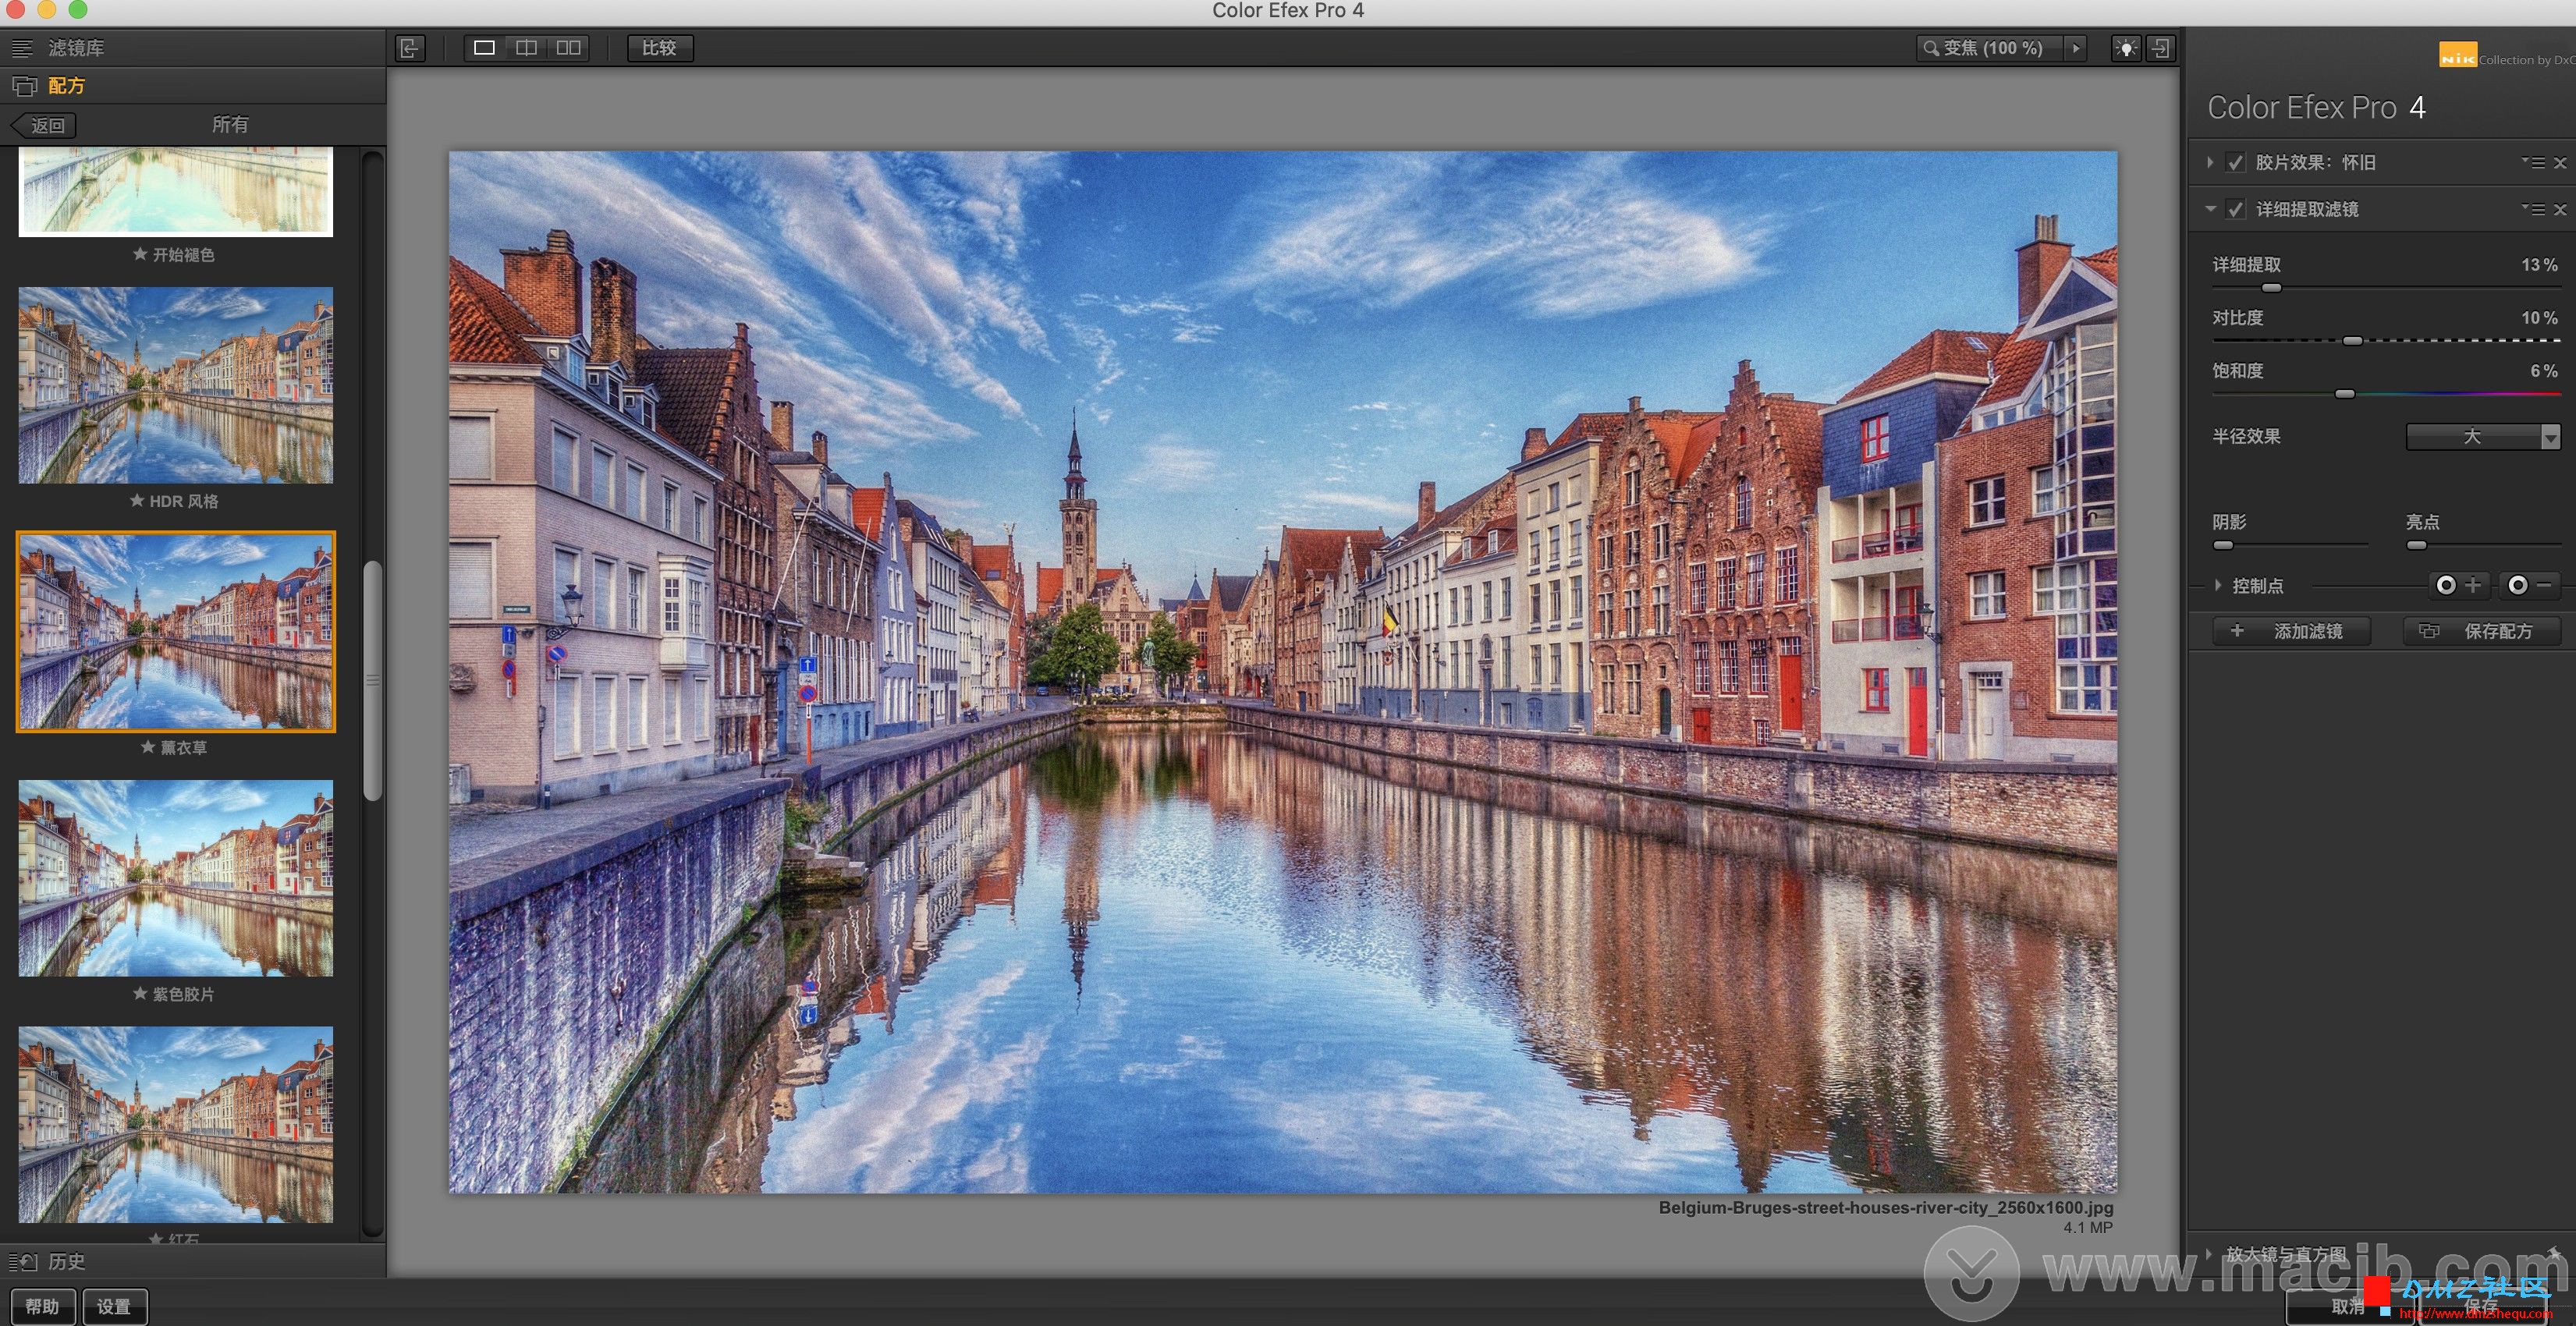
Task: Open the 变焦 (100 %) zoom dropdown arrow
Action: [x=2076, y=48]
